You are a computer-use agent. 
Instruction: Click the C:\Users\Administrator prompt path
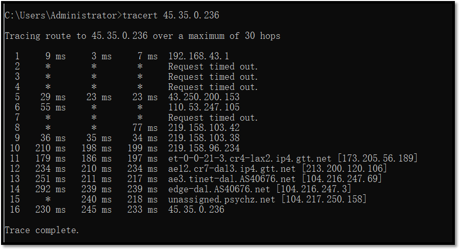coord(60,15)
